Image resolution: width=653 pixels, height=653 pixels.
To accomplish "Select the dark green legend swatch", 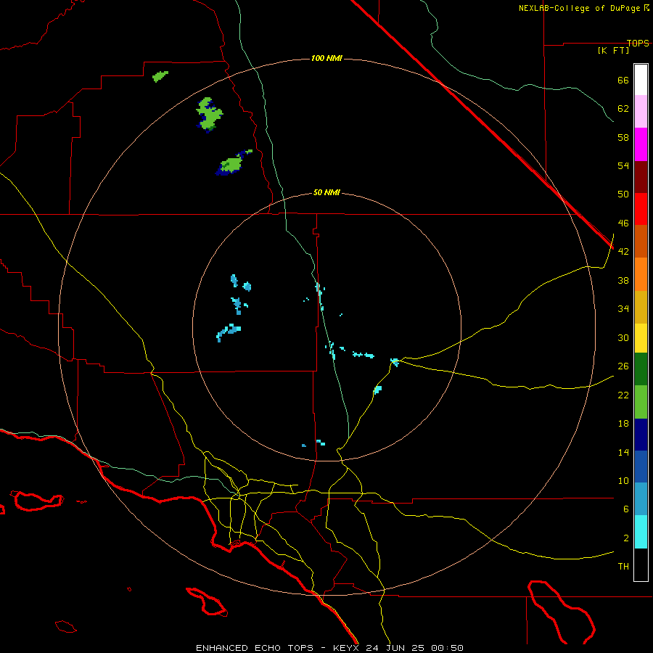I will pos(641,369).
